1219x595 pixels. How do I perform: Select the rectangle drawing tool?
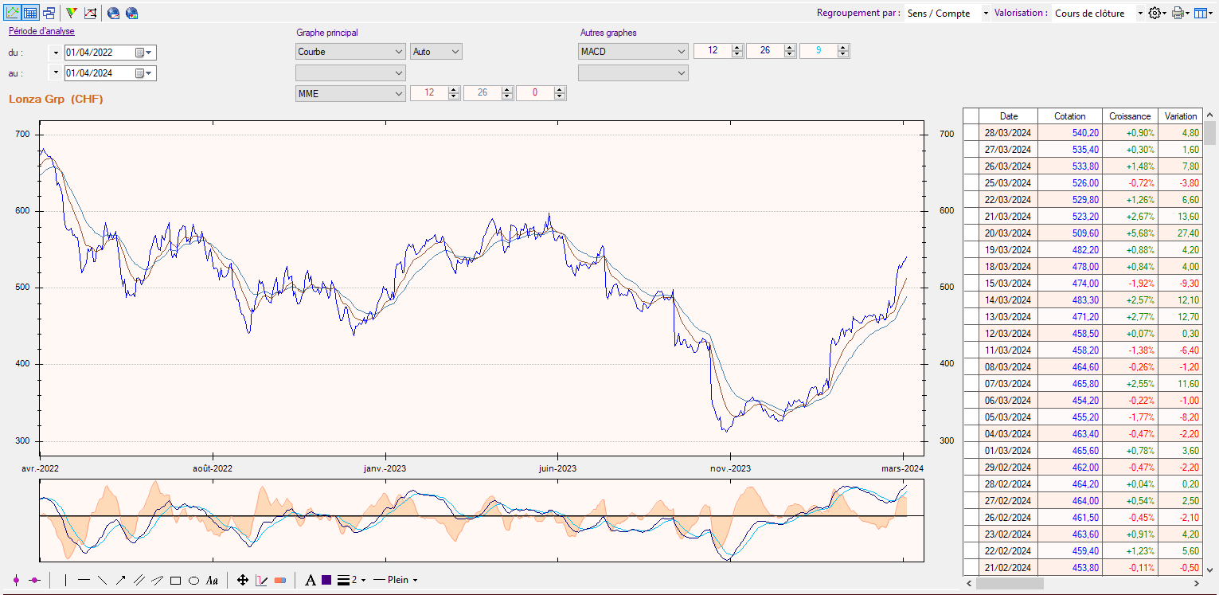click(x=176, y=580)
